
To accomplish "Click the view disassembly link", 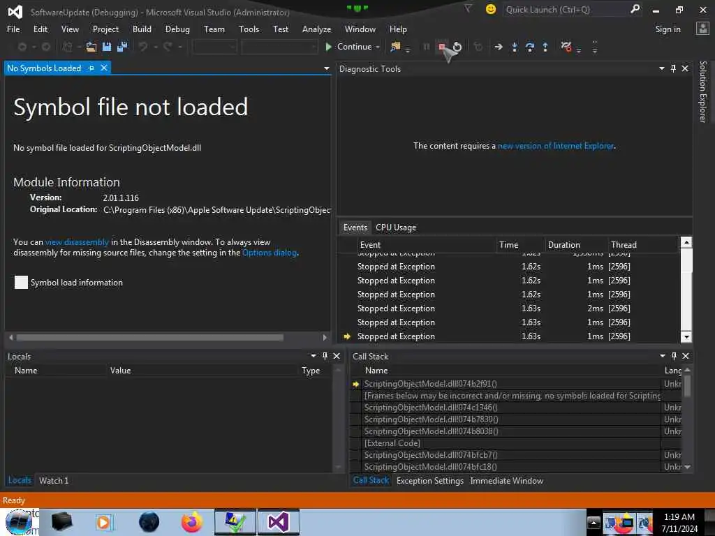I will click(x=77, y=242).
